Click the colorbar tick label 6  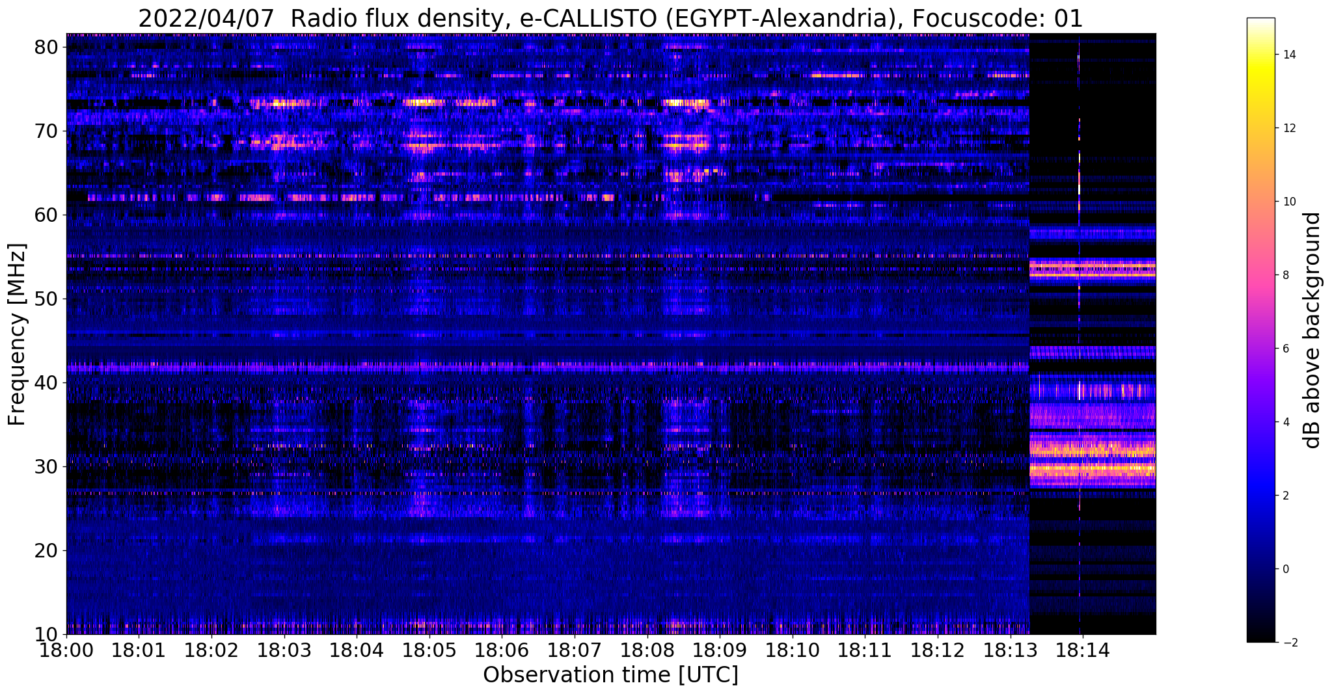click(x=1284, y=349)
